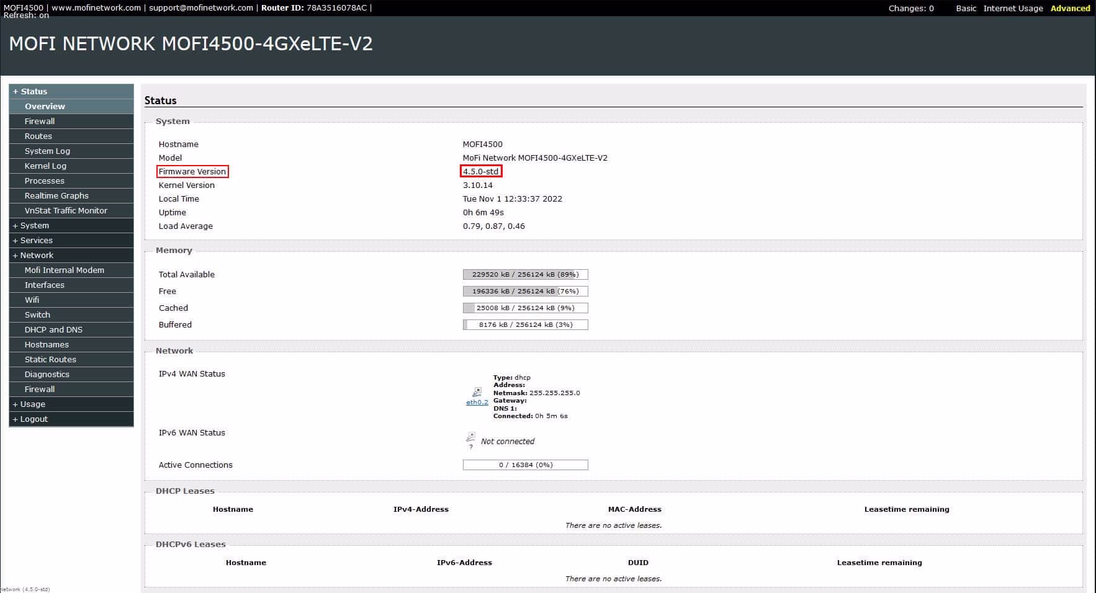Image resolution: width=1096 pixels, height=593 pixels.
Task: Click the IPv4-Address column header
Action: (x=421, y=509)
